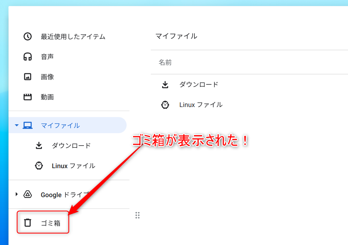Click the マイファイル breadcrumb heading

tap(176, 36)
